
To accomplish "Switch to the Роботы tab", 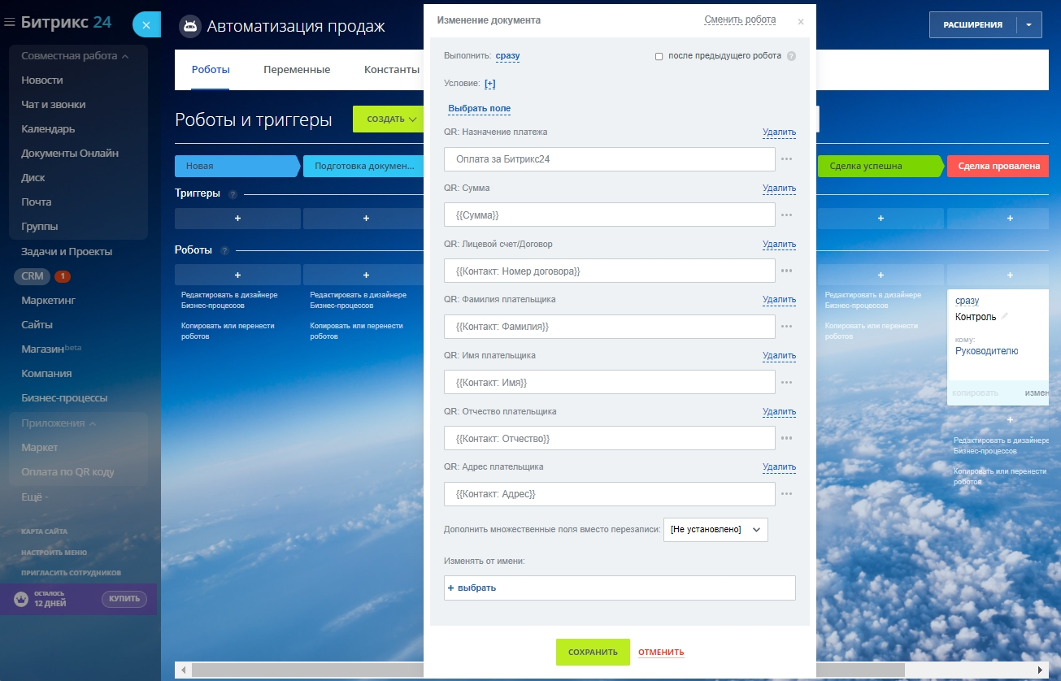I will click(x=211, y=70).
